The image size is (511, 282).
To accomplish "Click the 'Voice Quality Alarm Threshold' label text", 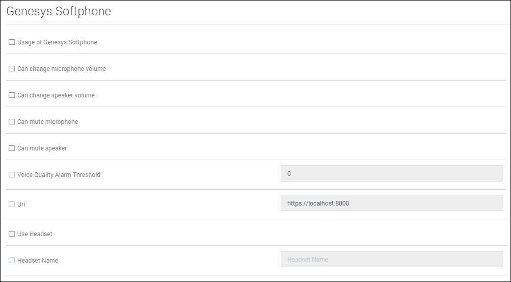I will [59, 175].
